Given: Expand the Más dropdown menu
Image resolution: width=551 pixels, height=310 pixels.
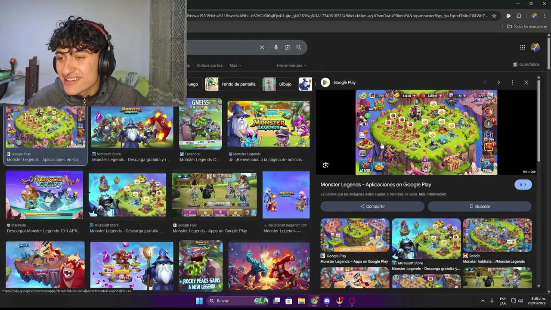Looking at the screenshot, I should click(x=235, y=65).
